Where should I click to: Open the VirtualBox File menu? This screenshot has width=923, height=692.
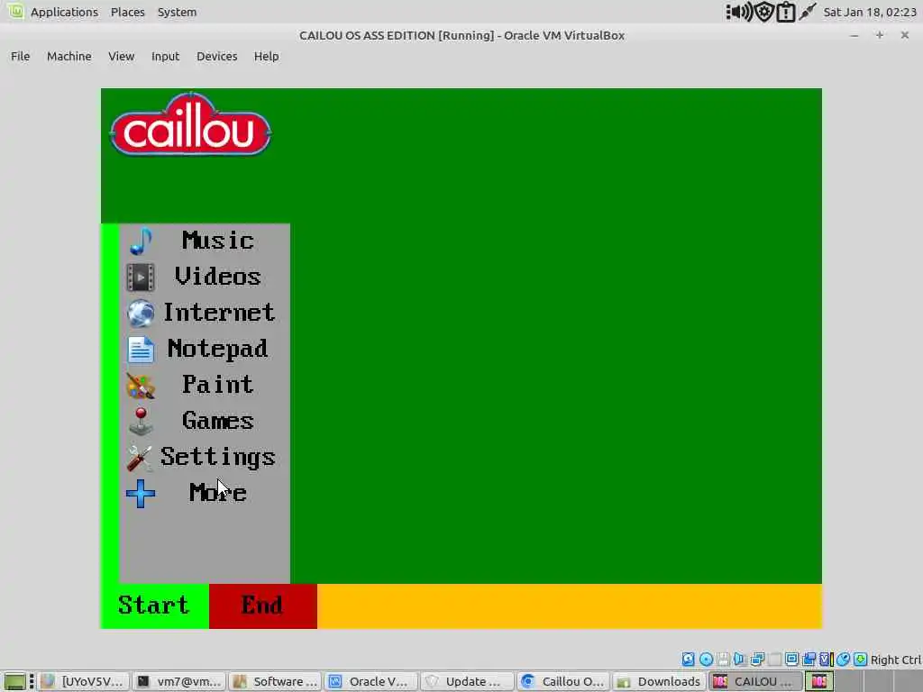pyautogui.click(x=20, y=57)
